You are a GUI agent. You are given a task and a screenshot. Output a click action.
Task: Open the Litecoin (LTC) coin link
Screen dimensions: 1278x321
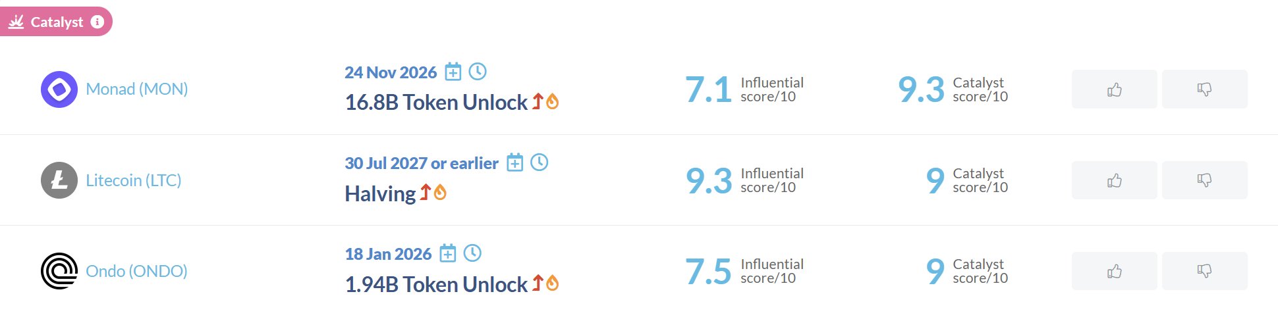[x=134, y=180]
